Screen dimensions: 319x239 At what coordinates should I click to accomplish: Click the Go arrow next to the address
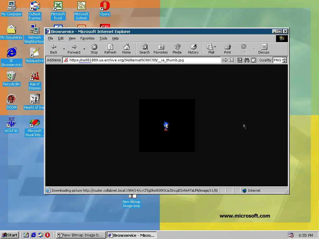(x=225, y=60)
